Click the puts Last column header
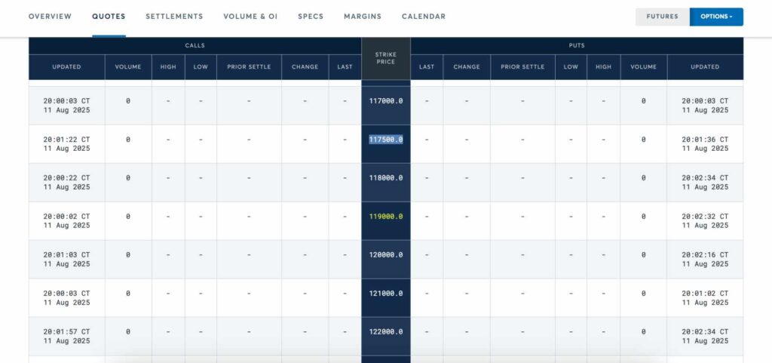Screen dimensions: 772x363 [x=427, y=67]
